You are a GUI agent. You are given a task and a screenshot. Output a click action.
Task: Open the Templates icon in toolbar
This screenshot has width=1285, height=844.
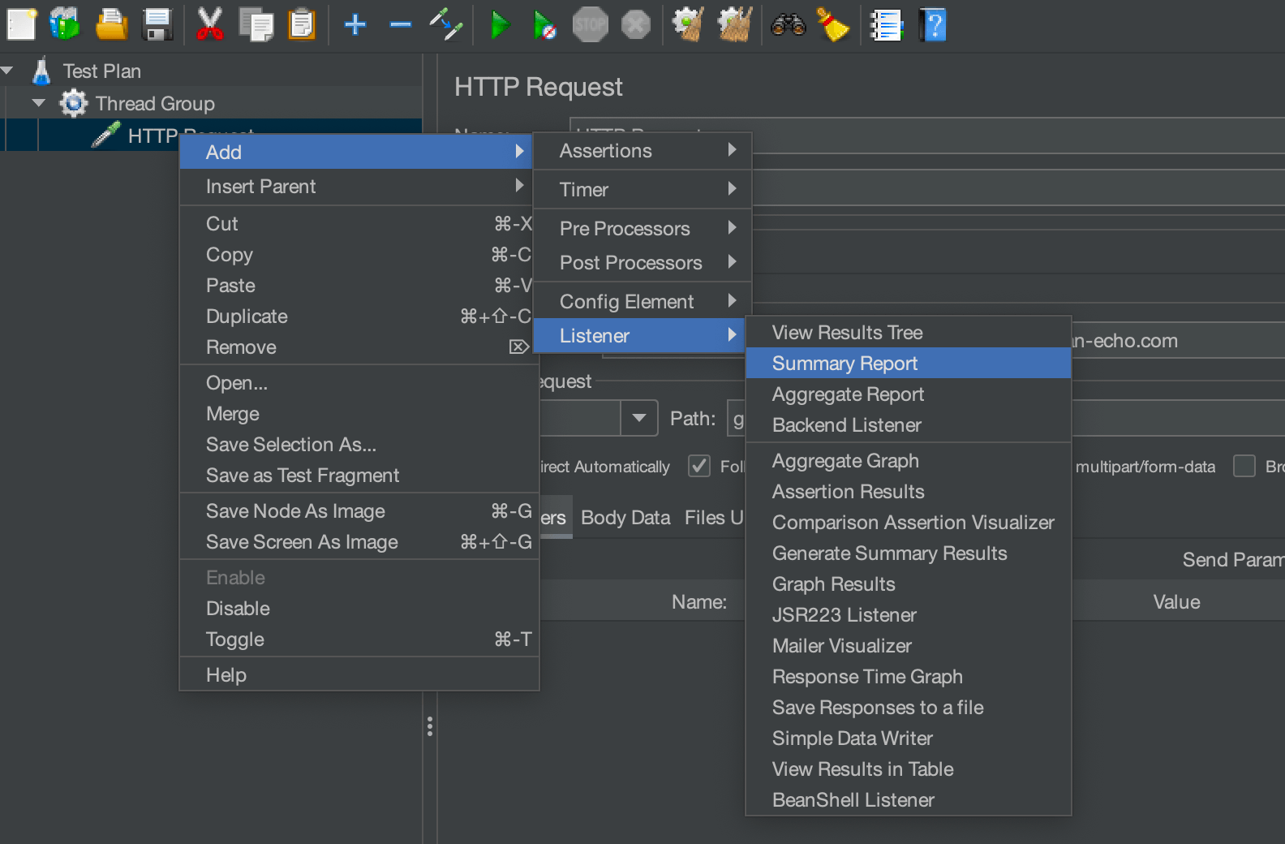65,24
